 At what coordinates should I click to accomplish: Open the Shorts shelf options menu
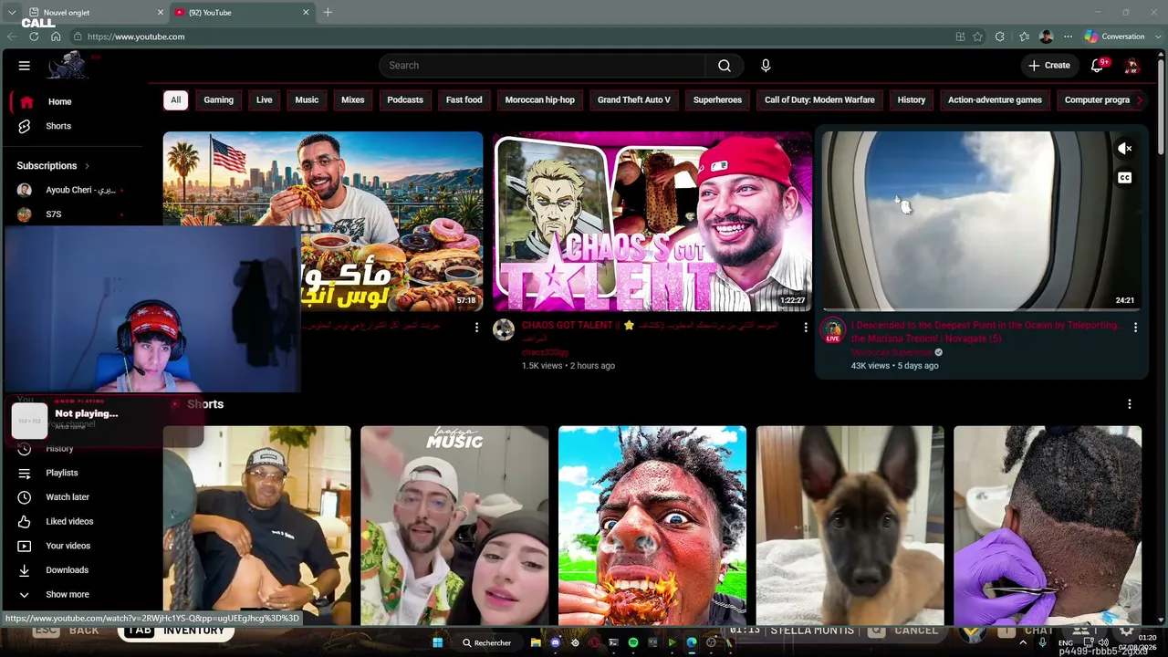(x=1130, y=404)
